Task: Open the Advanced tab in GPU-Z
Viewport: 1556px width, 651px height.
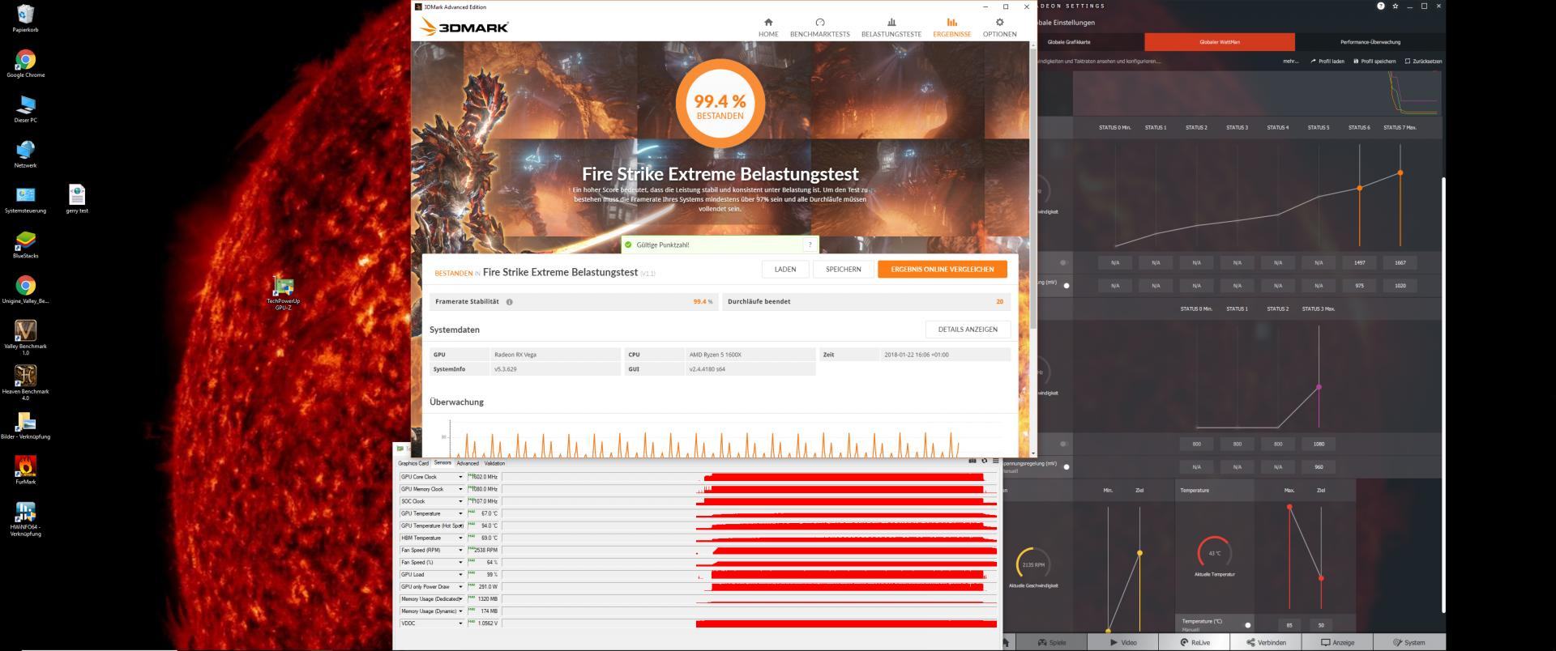Action: point(468,463)
